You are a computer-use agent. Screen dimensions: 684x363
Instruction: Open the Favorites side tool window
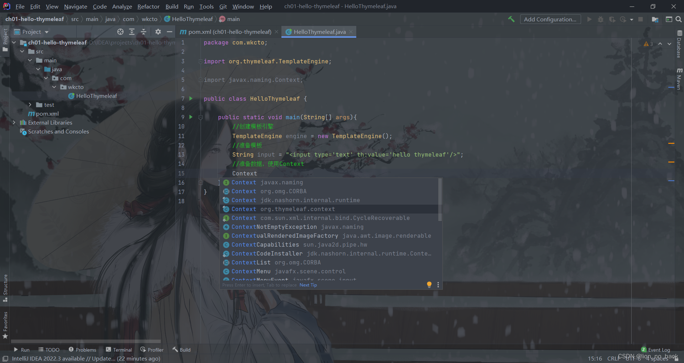[5, 325]
